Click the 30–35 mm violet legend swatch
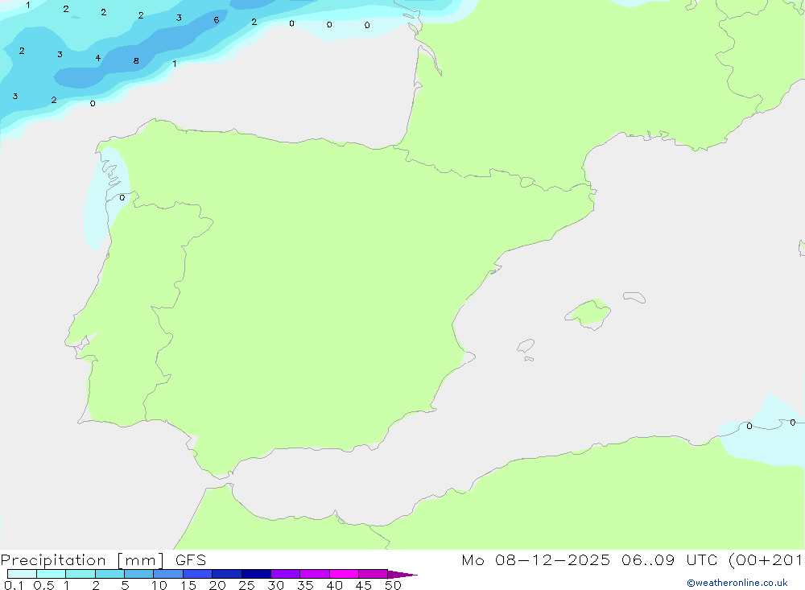Image resolution: width=805 pixels, height=590 pixels. click(x=286, y=574)
